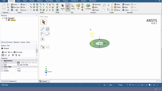Click the Split tool in Intersect
Image resolution: width=162 pixels, height=91 pixels.
pos(95,7)
